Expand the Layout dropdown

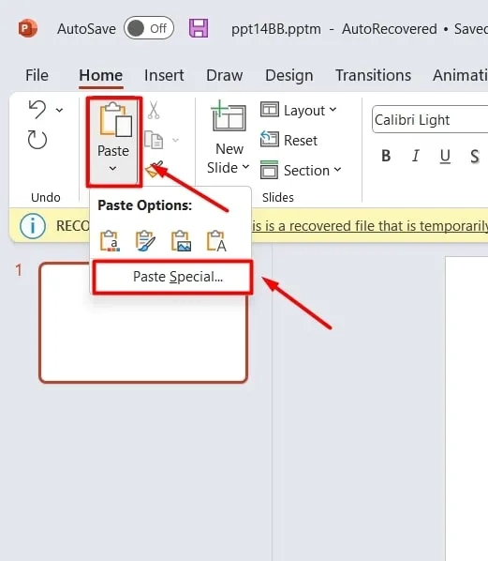pyautogui.click(x=298, y=110)
